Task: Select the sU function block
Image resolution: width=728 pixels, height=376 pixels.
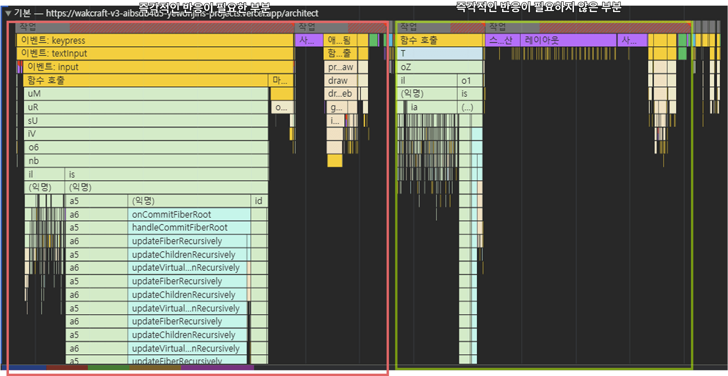Action: tap(146, 121)
